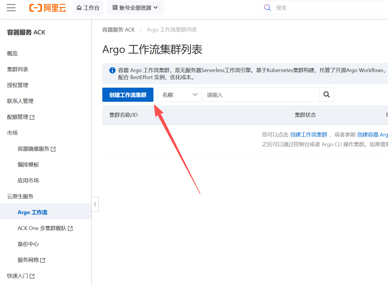The image size is (388, 285).
Task: Open the 名称 filter dropdown
Action: pyautogui.click(x=179, y=95)
